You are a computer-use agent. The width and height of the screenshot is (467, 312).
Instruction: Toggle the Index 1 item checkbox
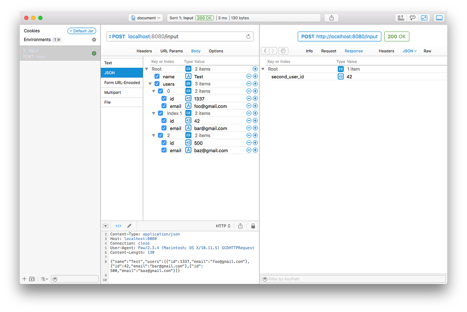click(160, 113)
